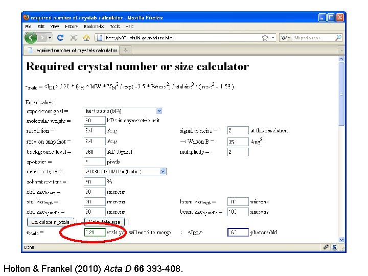Open the History menu
The image size is (368, 276).
tap(72, 27)
